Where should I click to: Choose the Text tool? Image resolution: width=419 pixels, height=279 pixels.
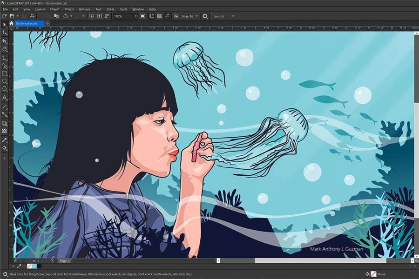(x=5, y=98)
